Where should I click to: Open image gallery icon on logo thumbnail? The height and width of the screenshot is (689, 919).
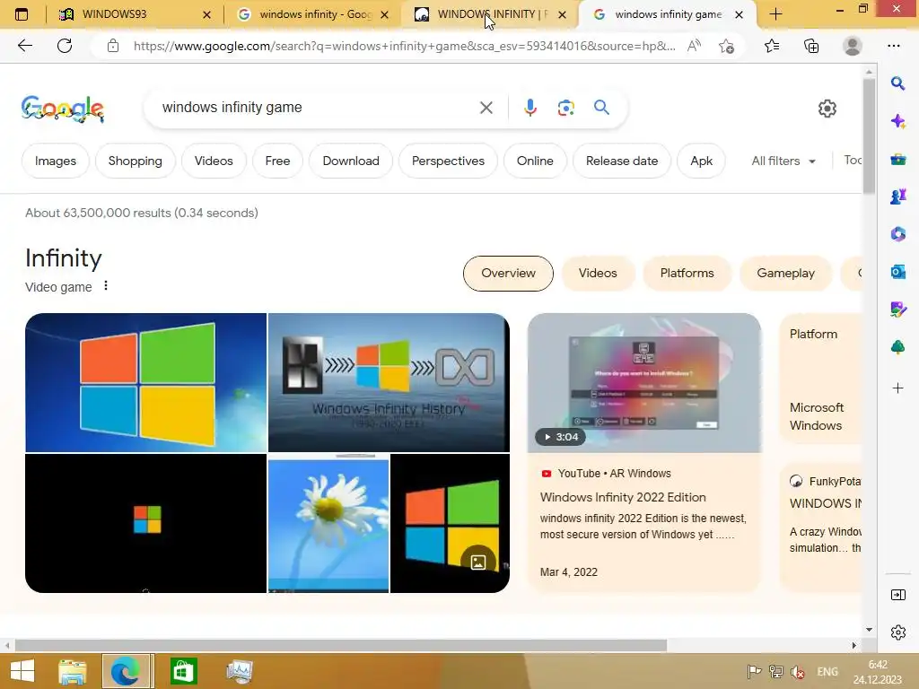(x=478, y=563)
